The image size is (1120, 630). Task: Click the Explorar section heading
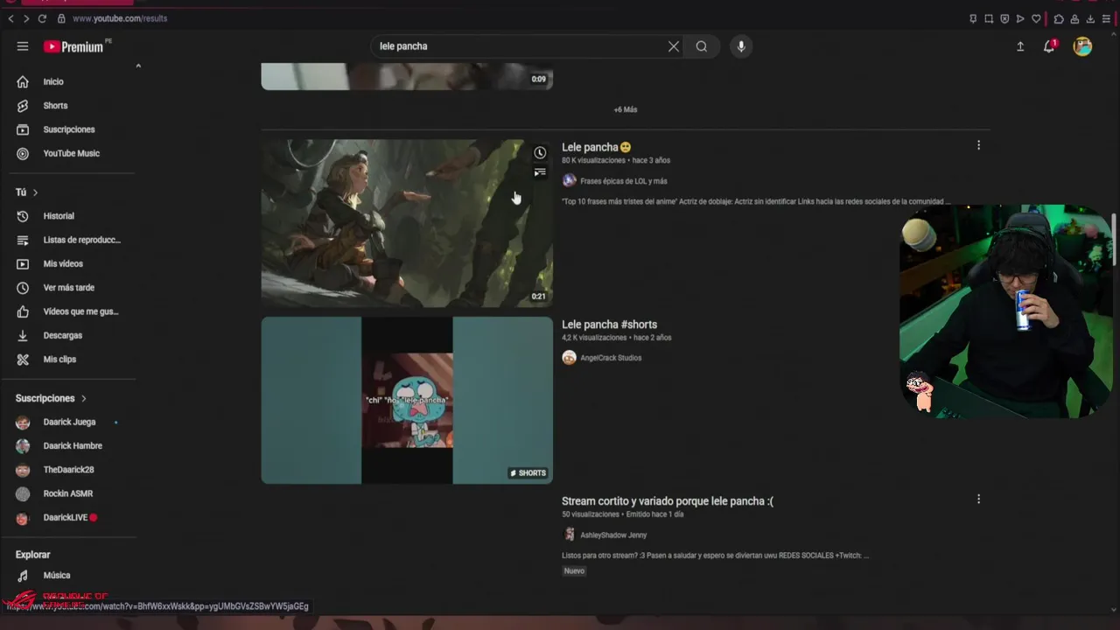pyautogui.click(x=32, y=555)
